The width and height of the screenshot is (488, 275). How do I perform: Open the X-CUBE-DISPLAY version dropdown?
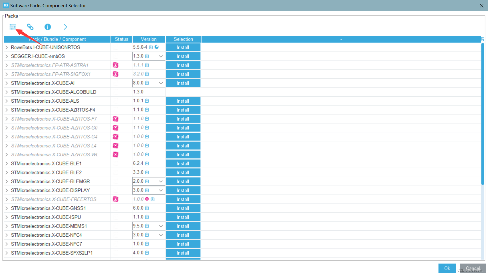[x=161, y=190]
